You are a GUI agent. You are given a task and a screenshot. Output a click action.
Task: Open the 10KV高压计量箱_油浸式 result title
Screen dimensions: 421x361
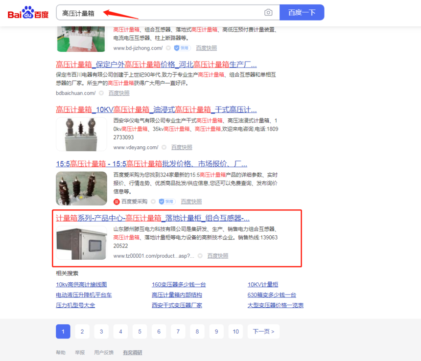[x=156, y=110]
